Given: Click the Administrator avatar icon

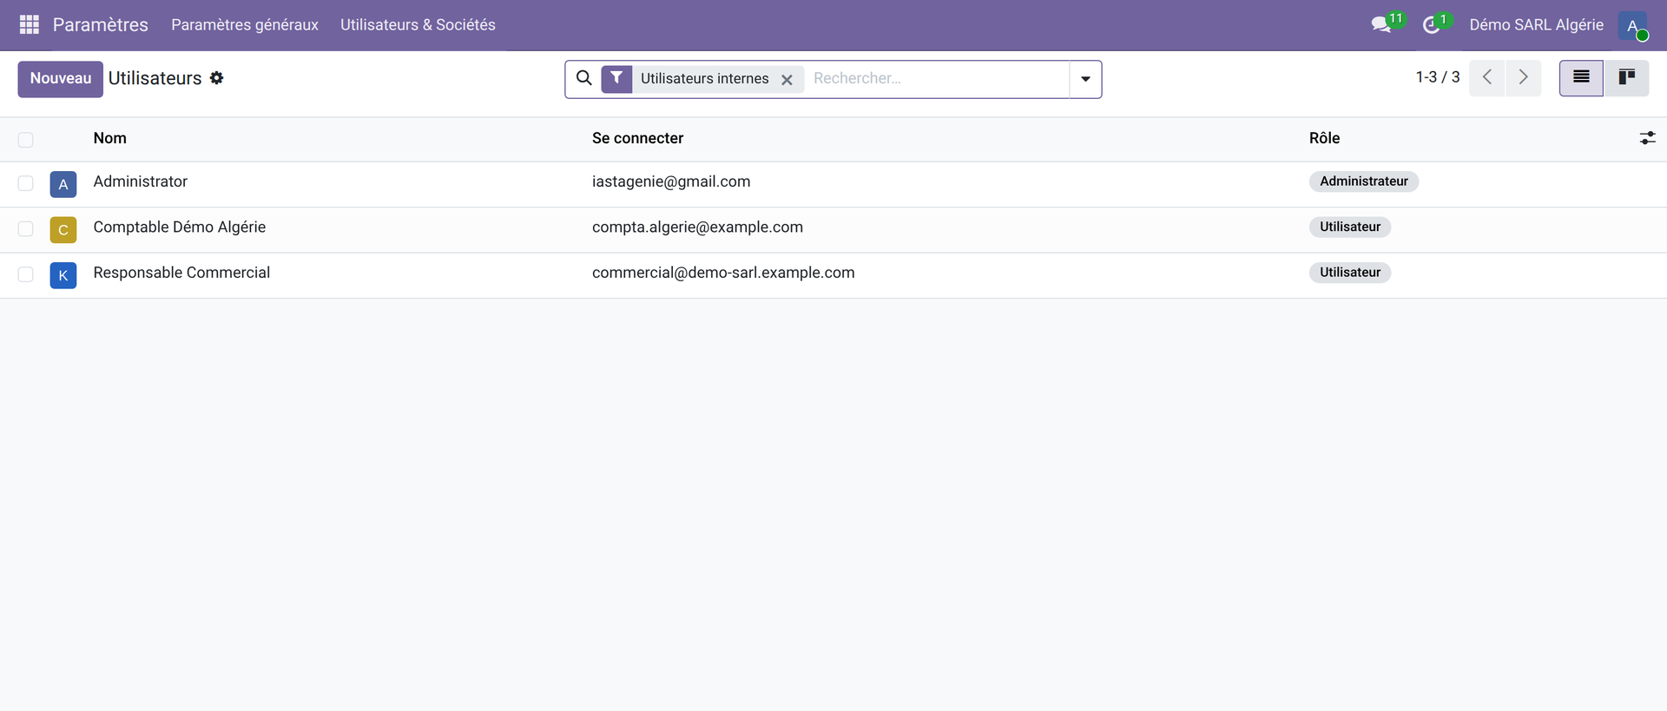Looking at the screenshot, I should 63,184.
